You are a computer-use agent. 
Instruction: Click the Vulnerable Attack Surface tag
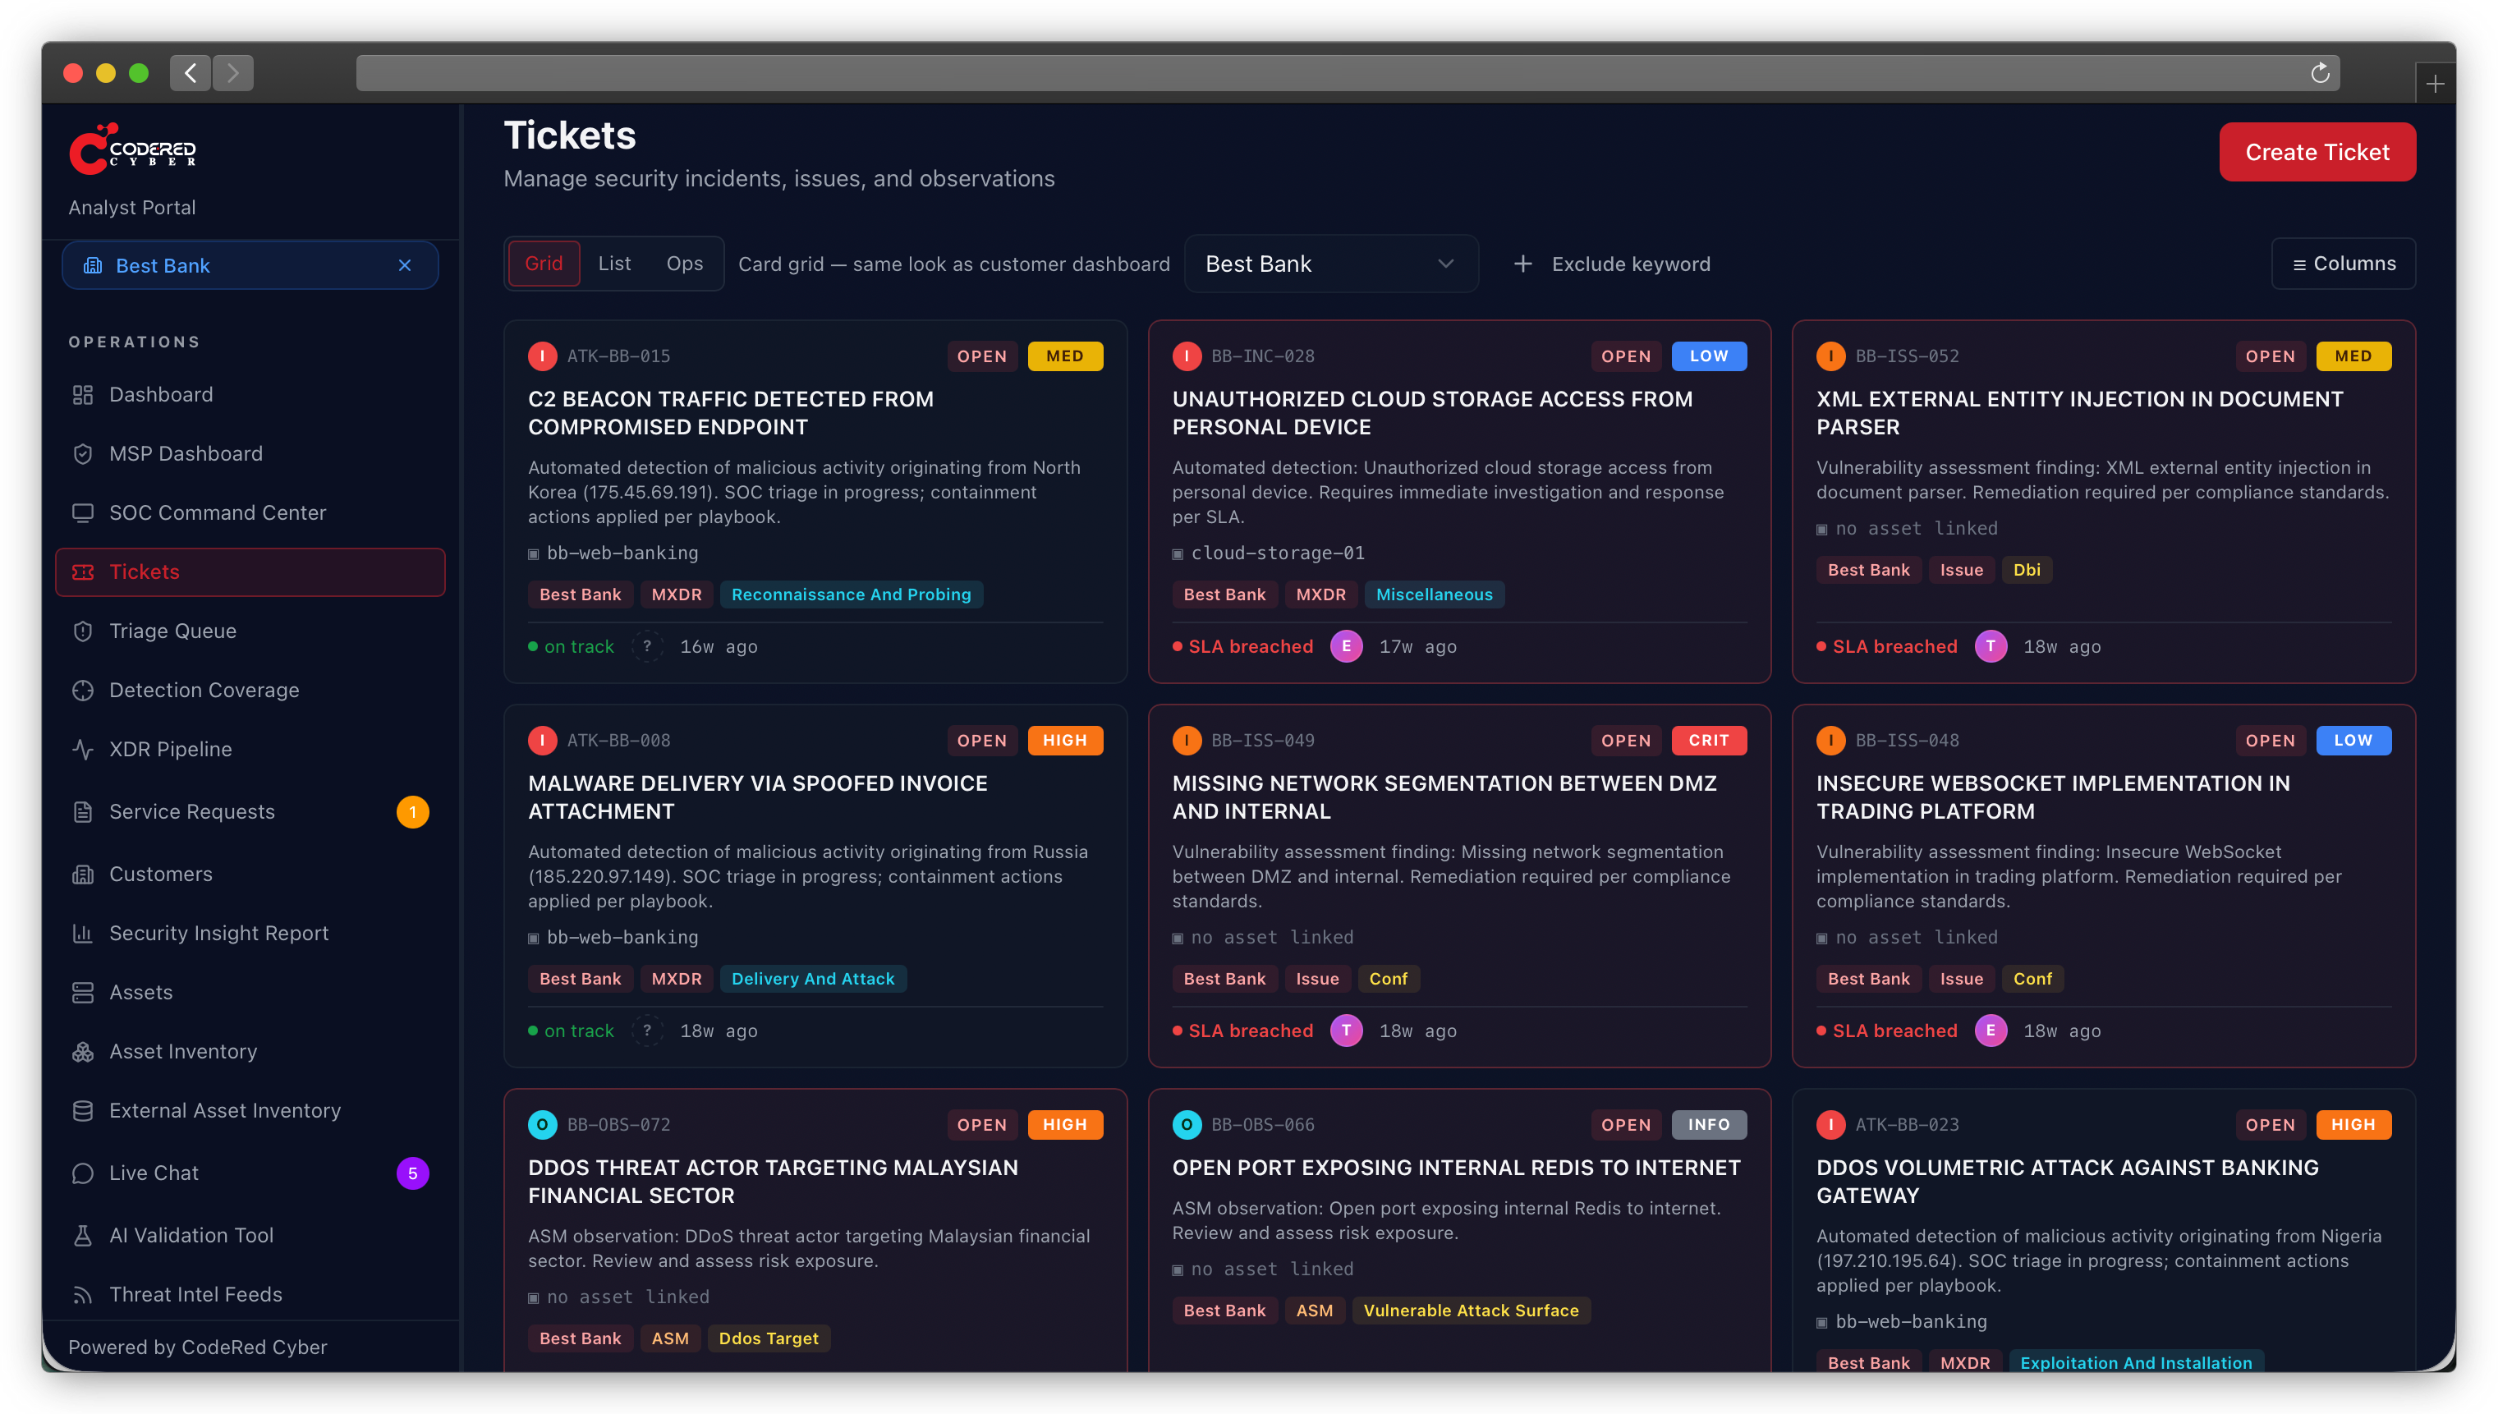click(1471, 1311)
